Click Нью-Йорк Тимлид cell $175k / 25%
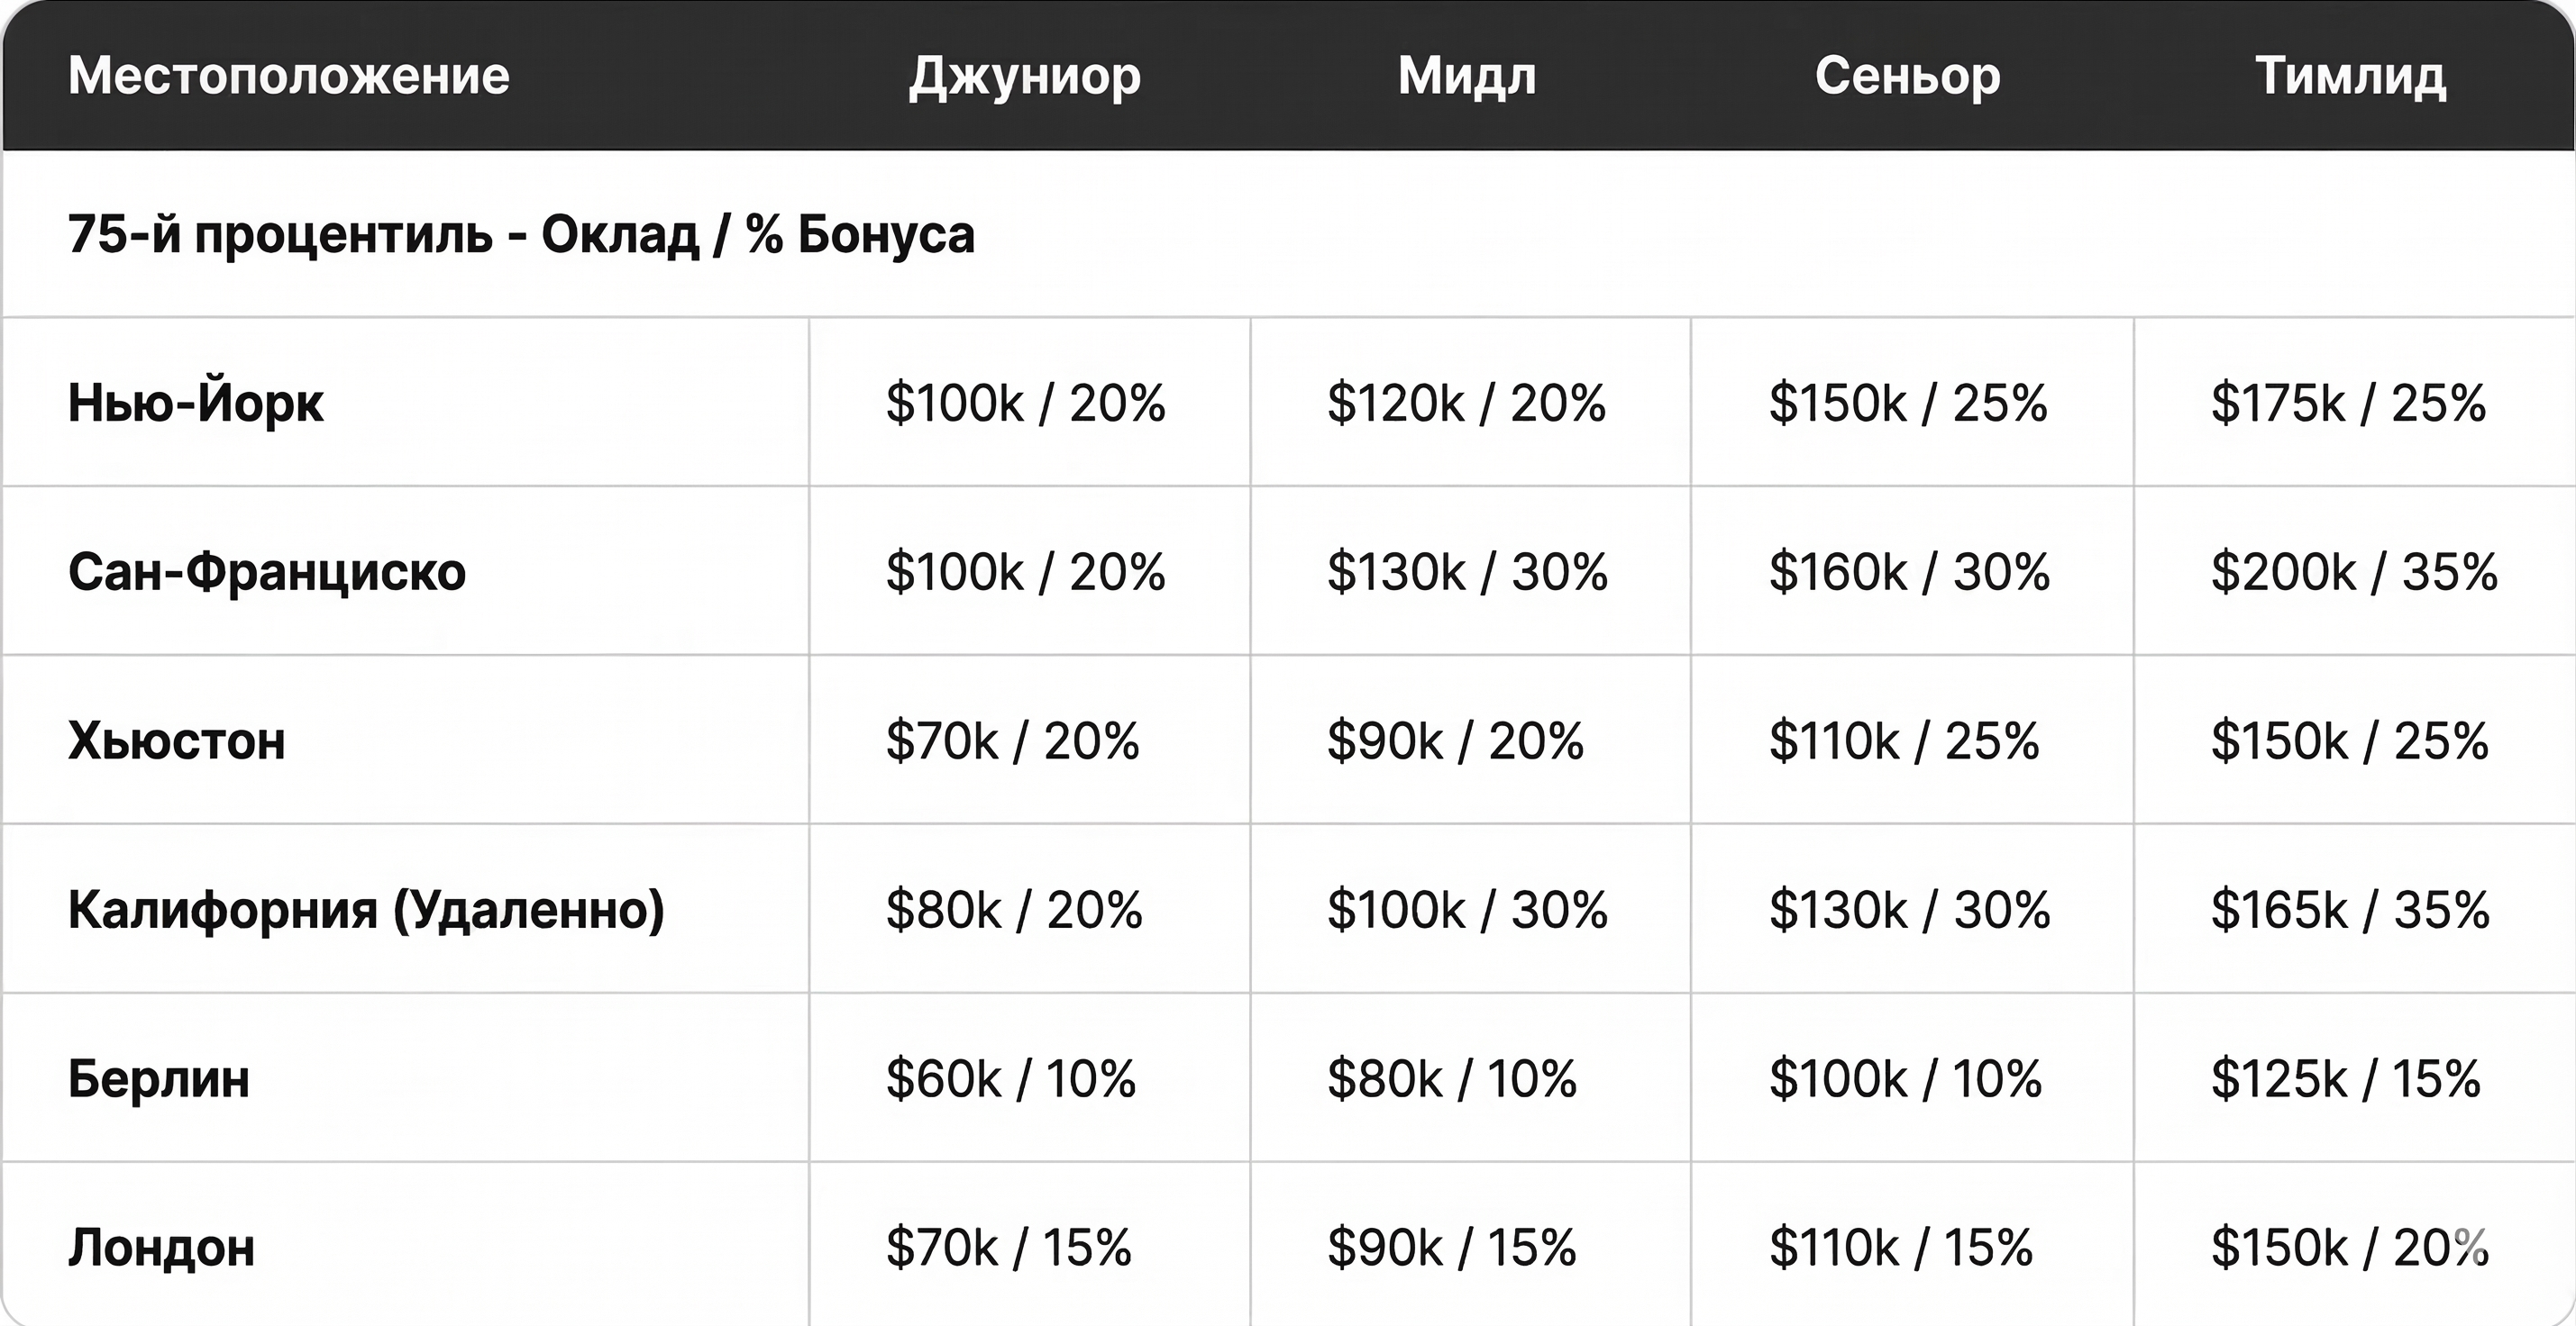Viewport: 2576px width, 1326px height. pos(2348,403)
